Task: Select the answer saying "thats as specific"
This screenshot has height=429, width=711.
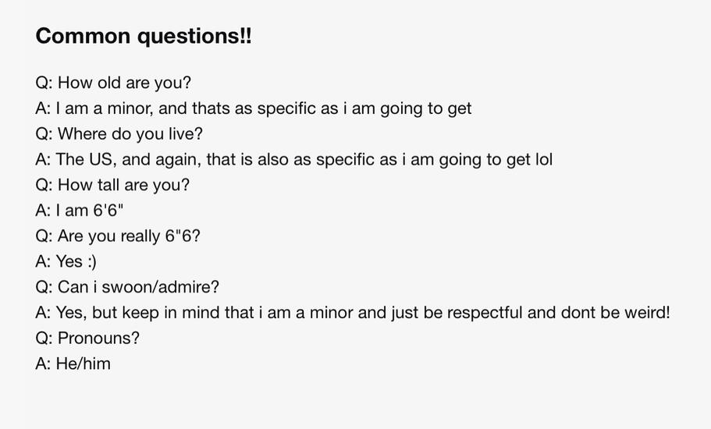Action: click(x=254, y=108)
